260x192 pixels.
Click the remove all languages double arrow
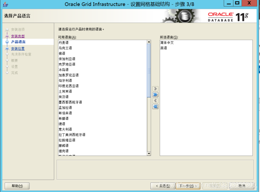[155, 107]
